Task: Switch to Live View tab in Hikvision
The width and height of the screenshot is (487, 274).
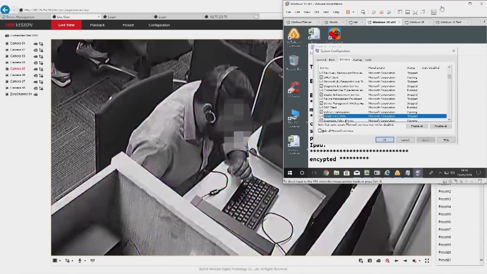Action: point(66,25)
